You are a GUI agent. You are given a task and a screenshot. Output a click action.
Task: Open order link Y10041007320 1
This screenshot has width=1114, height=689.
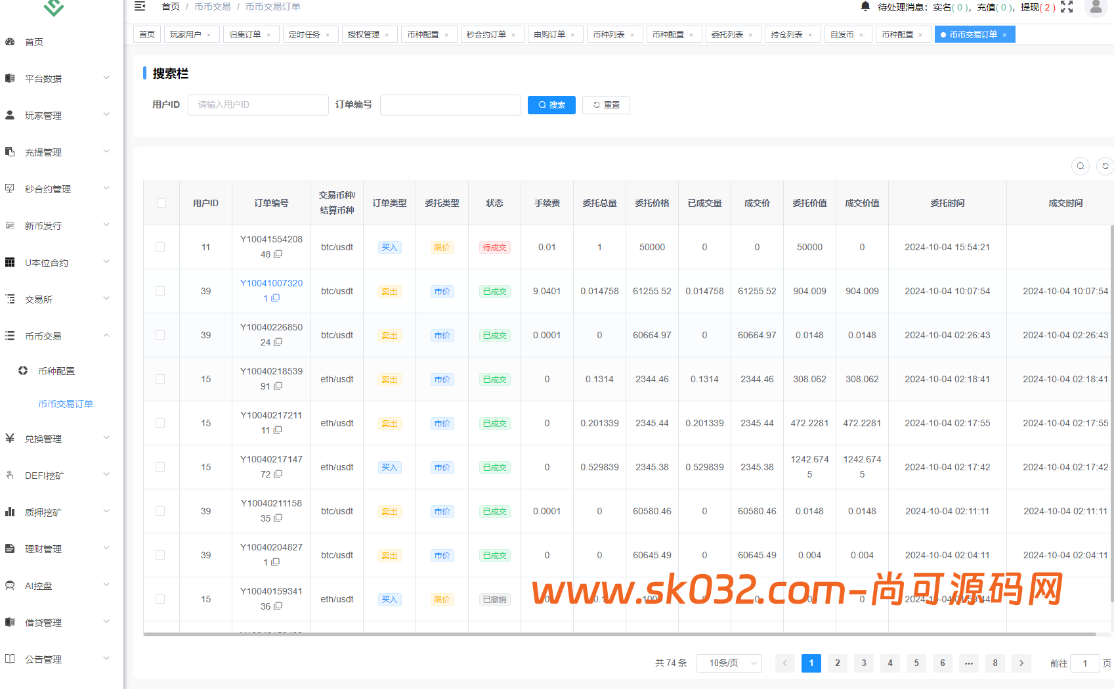click(271, 290)
